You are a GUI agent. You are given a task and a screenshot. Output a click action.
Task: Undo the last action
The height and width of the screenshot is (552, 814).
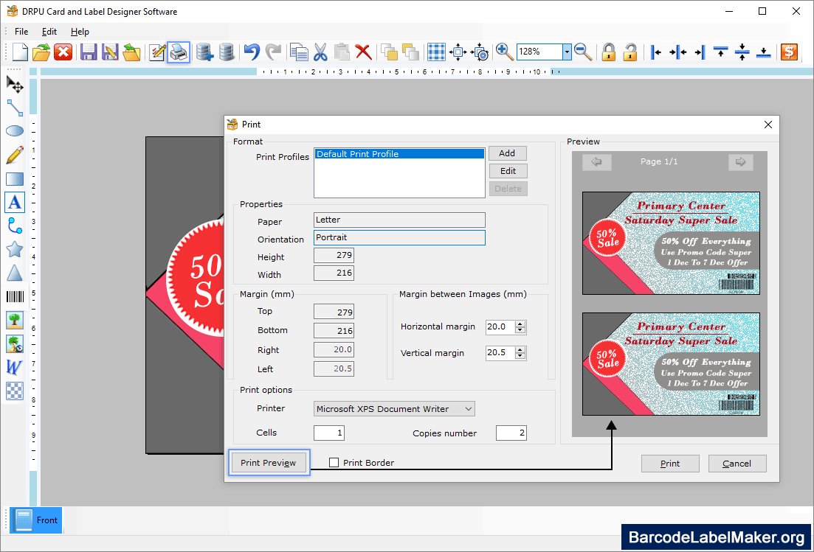[252, 52]
